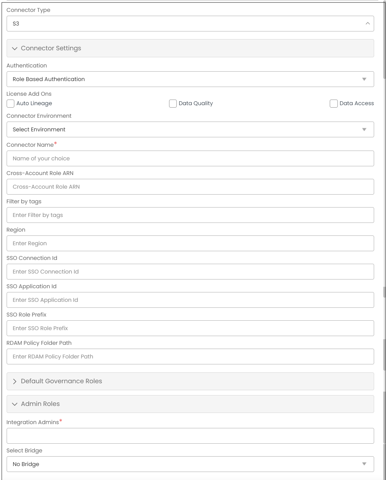
Task: Click the Region input field
Action: click(x=190, y=243)
